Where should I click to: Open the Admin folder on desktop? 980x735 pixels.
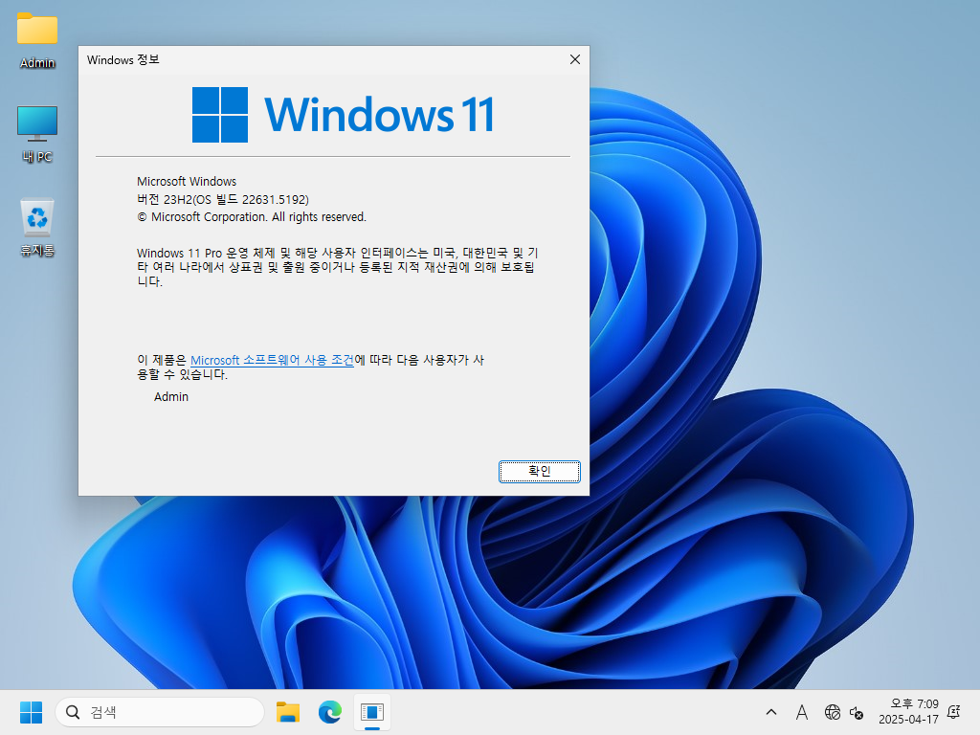click(x=37, y=40)
